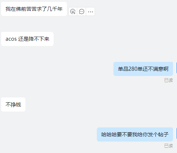Click the text "不满意啊" in sent message
The image size is (177, 153).
pyautogui.click(x=158, y=69)
